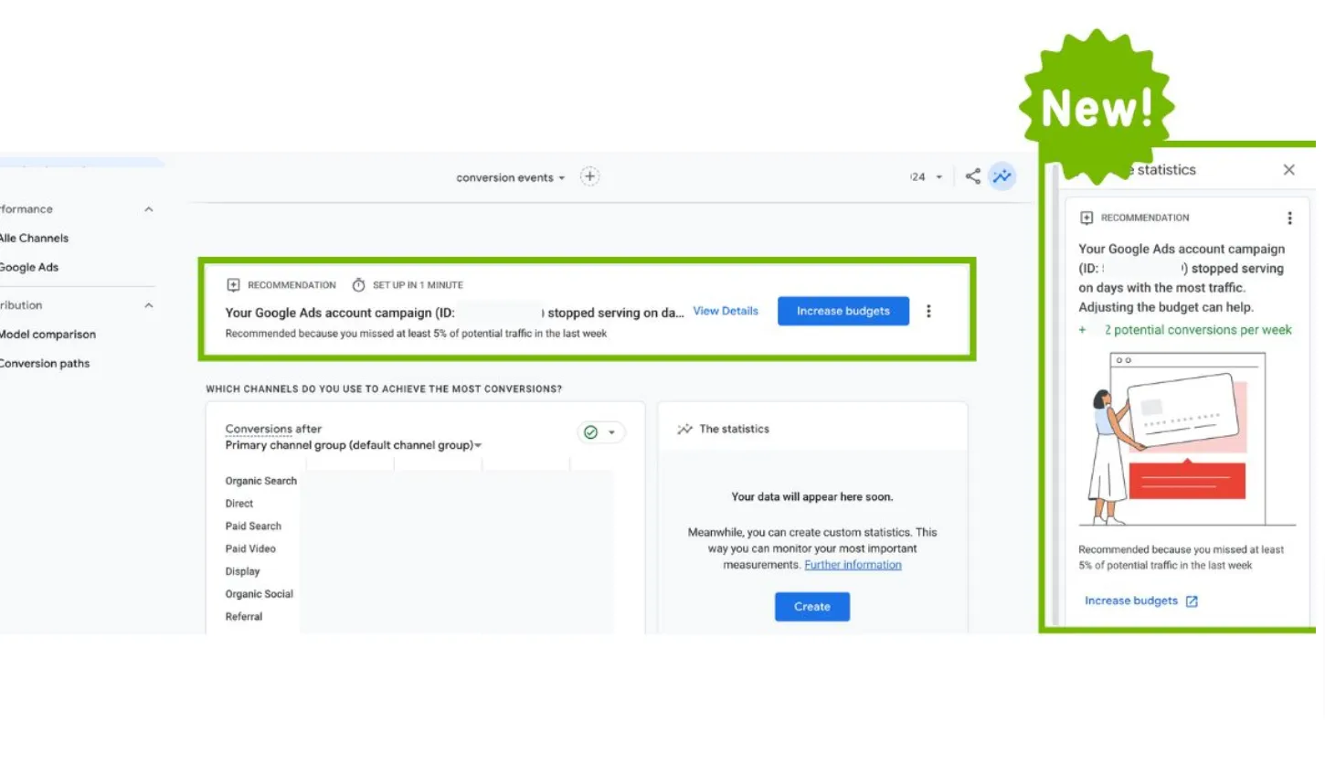Screen dimensions: 1325x766
Task: Open the View Details link
Action: (x=726, y=311)
